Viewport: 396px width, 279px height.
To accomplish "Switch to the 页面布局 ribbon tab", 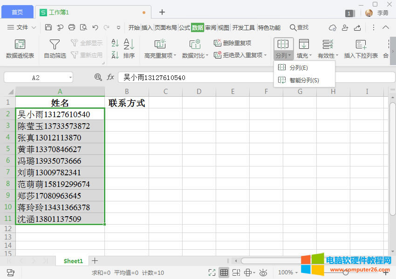I will [x=166, y=28].
